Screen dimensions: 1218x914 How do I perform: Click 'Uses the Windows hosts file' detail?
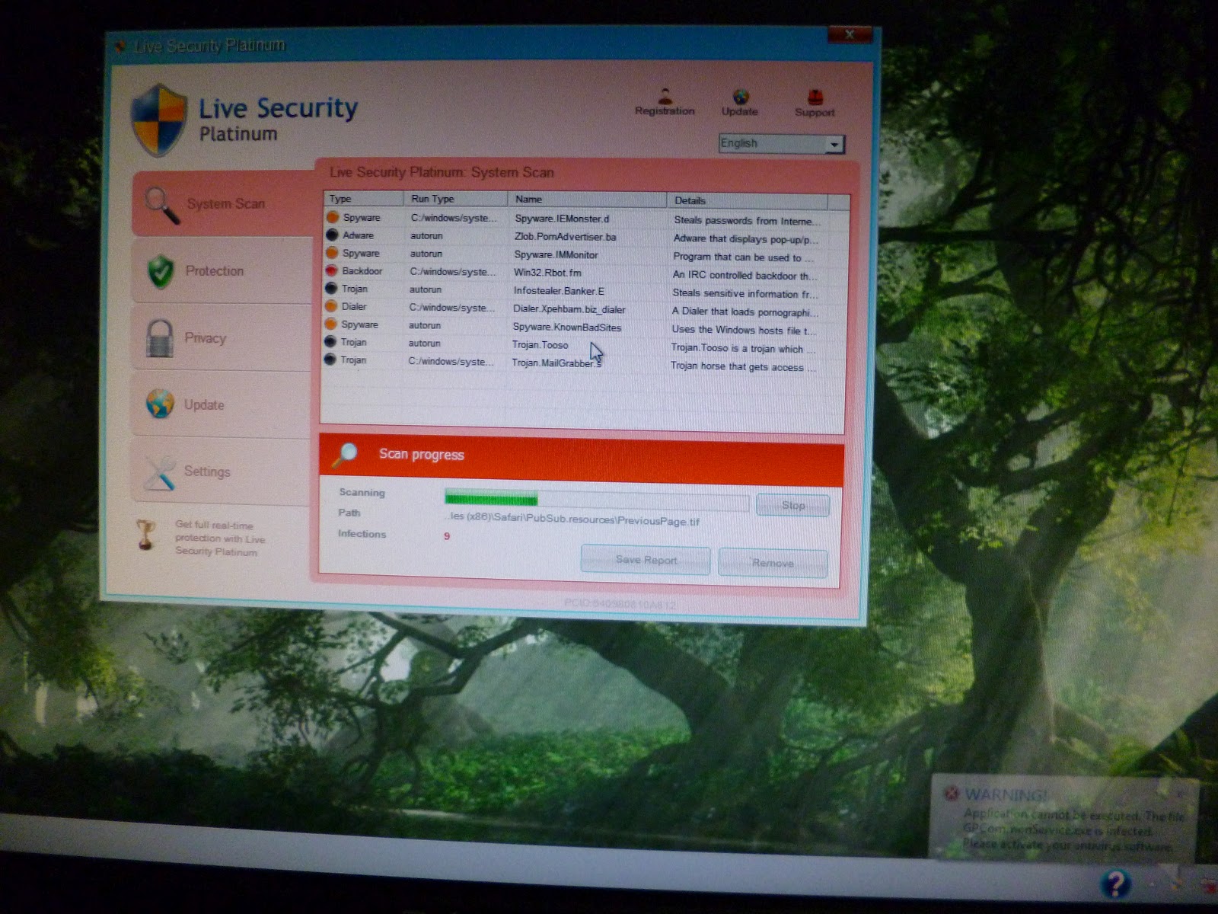(743, 330)
